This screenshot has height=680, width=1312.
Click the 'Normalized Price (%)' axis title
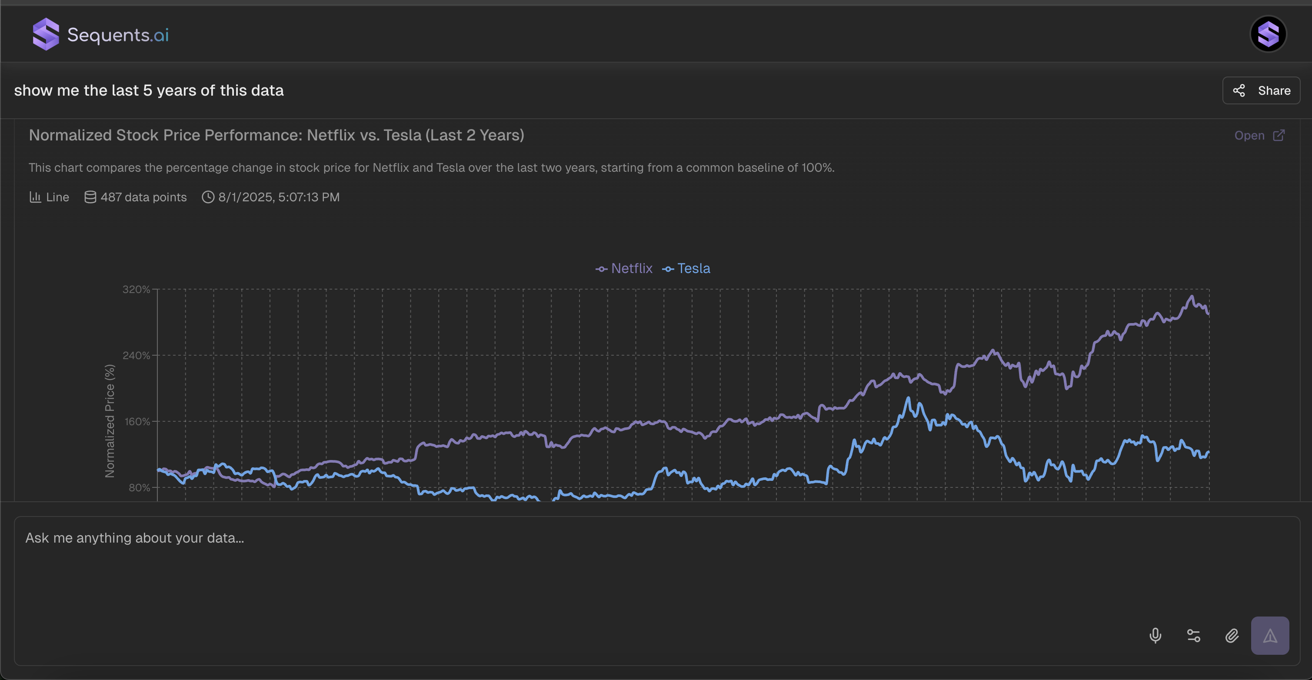(110, 421)
